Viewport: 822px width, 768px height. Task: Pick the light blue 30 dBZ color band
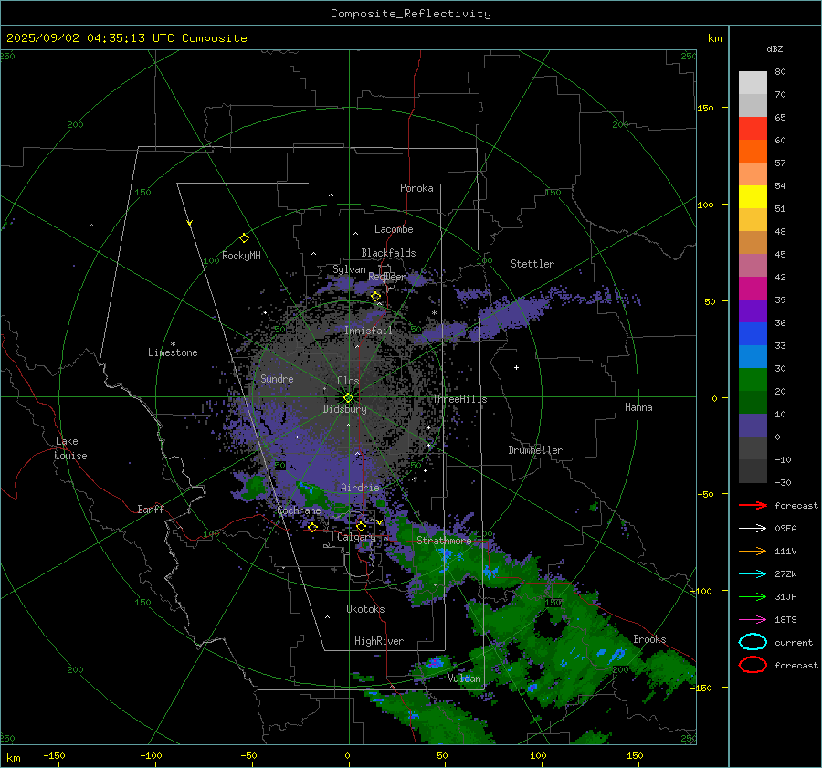click(753, 356)
